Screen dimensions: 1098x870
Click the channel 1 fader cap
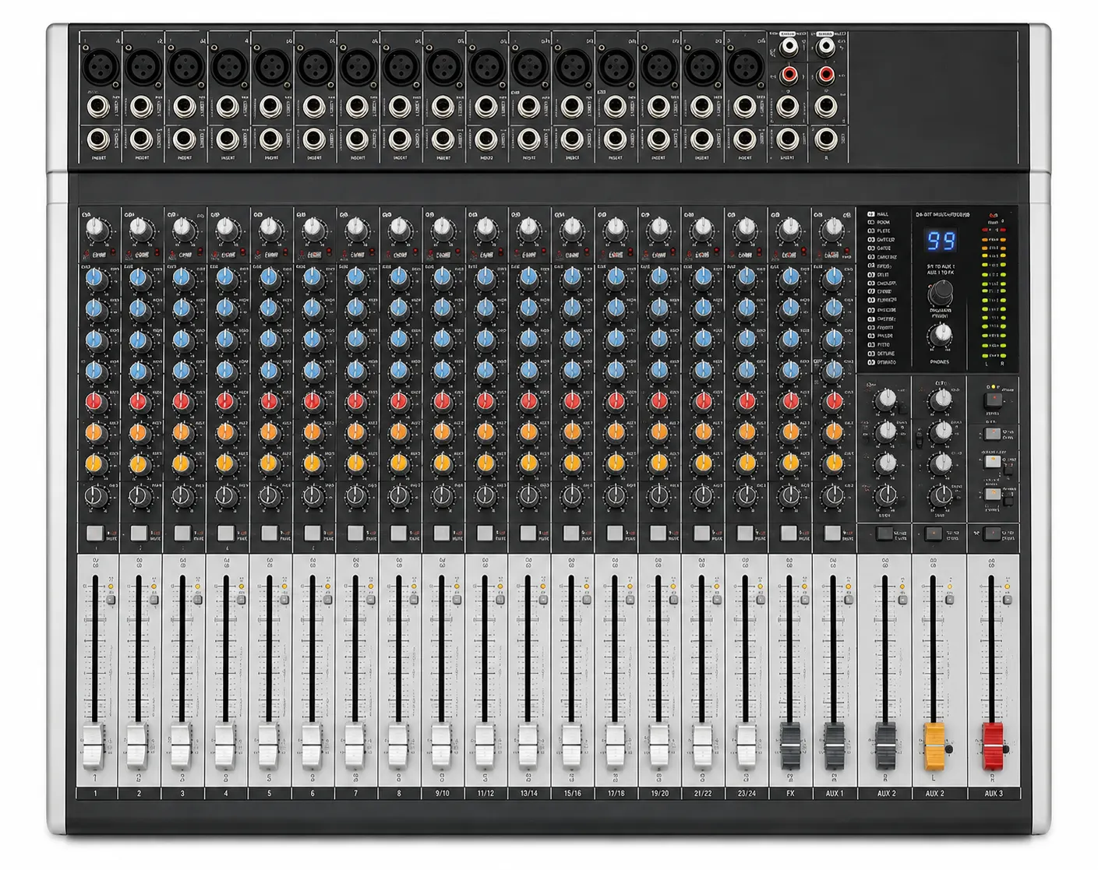click(x=94, y=747)
